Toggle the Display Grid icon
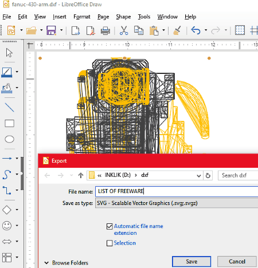 (240, 30)
